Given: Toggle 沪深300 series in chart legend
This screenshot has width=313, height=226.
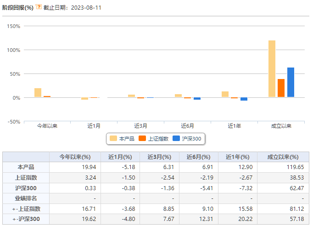Looking at the screenshot, I should click(187, 139).
